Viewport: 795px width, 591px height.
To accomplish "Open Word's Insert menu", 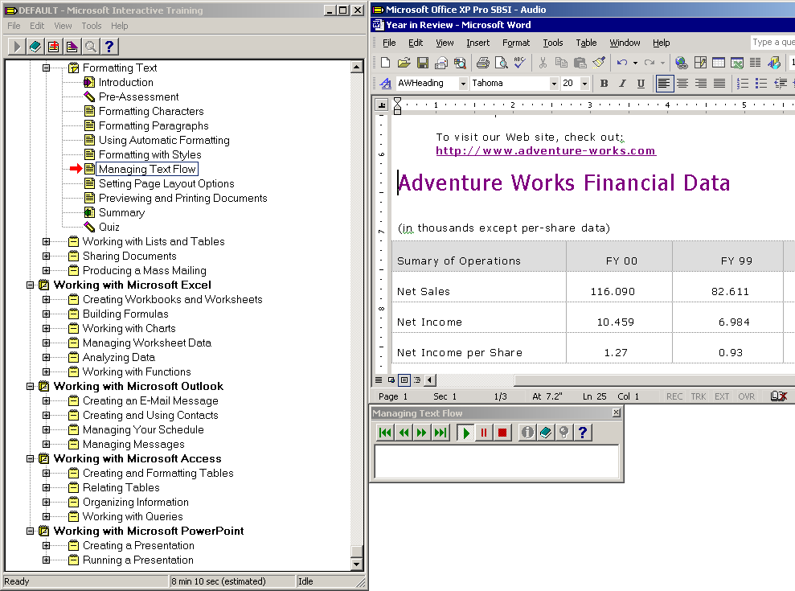I will point(477,43).
